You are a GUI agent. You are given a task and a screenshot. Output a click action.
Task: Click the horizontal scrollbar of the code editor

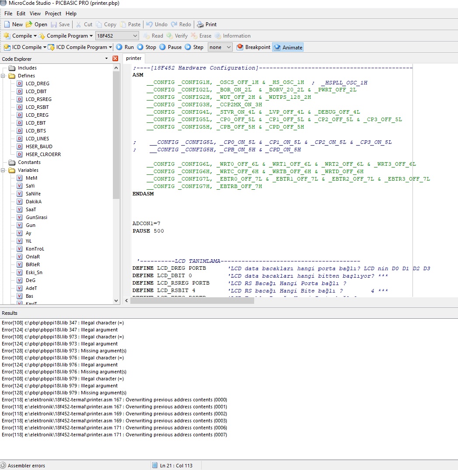point(192,301)
